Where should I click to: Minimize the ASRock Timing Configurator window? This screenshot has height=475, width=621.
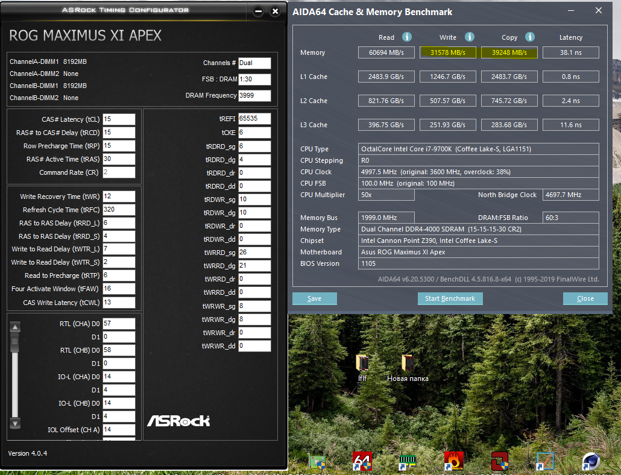[x=258, y=11]
